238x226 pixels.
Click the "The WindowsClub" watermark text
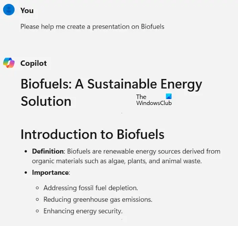[154, 100]
